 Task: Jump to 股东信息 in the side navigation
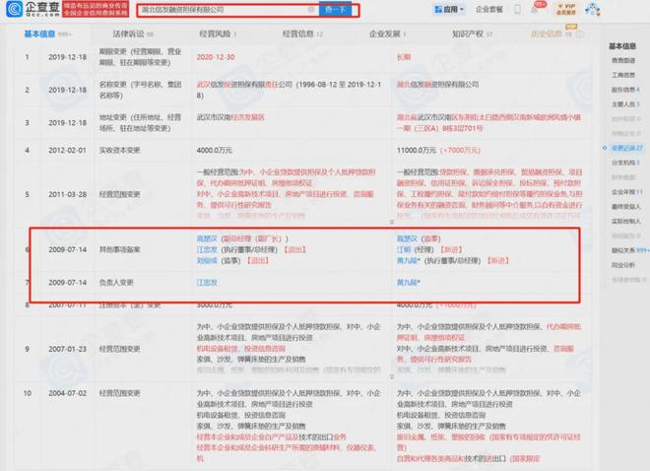click(x=625, y=90)
